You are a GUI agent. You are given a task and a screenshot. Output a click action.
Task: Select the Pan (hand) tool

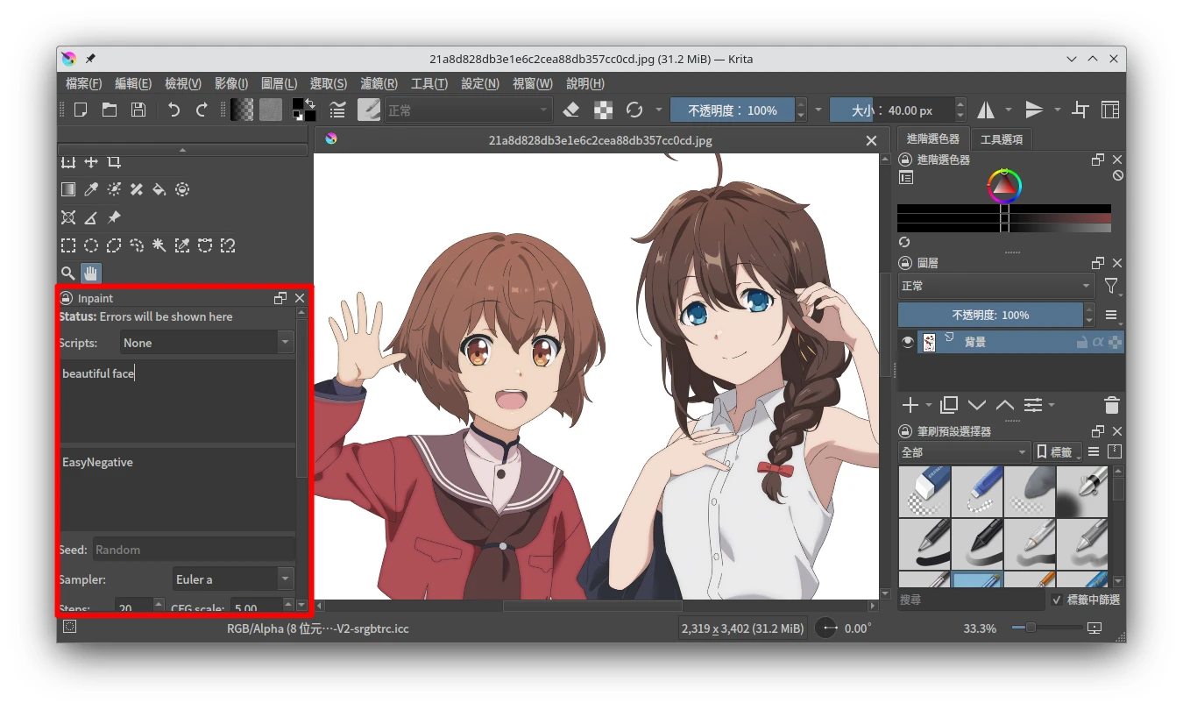tap(91, 273)
